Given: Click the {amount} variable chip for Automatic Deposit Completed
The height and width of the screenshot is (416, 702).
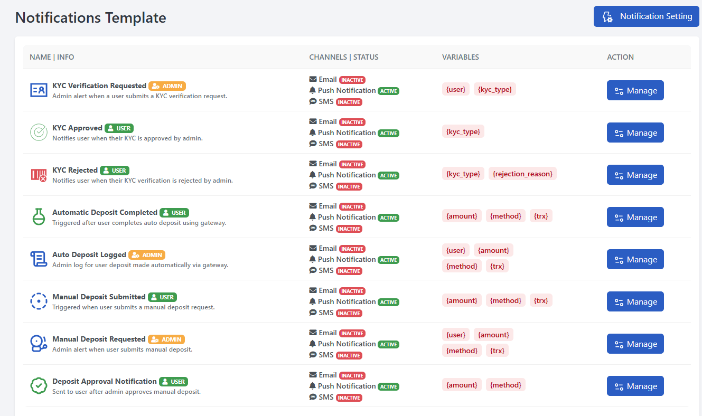Looking at the screenshot, I should (462, 215).
